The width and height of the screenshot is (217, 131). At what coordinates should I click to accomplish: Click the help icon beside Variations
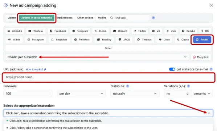click(188, 86)
